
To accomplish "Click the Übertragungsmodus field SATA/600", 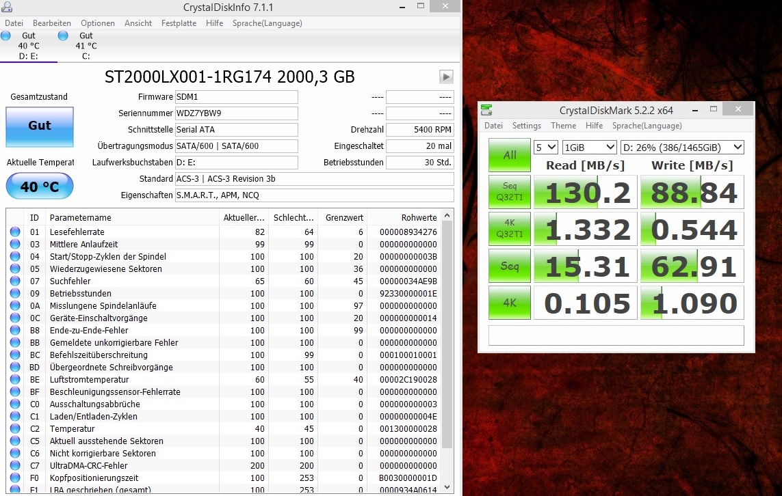I will click(x=237, y=146).
